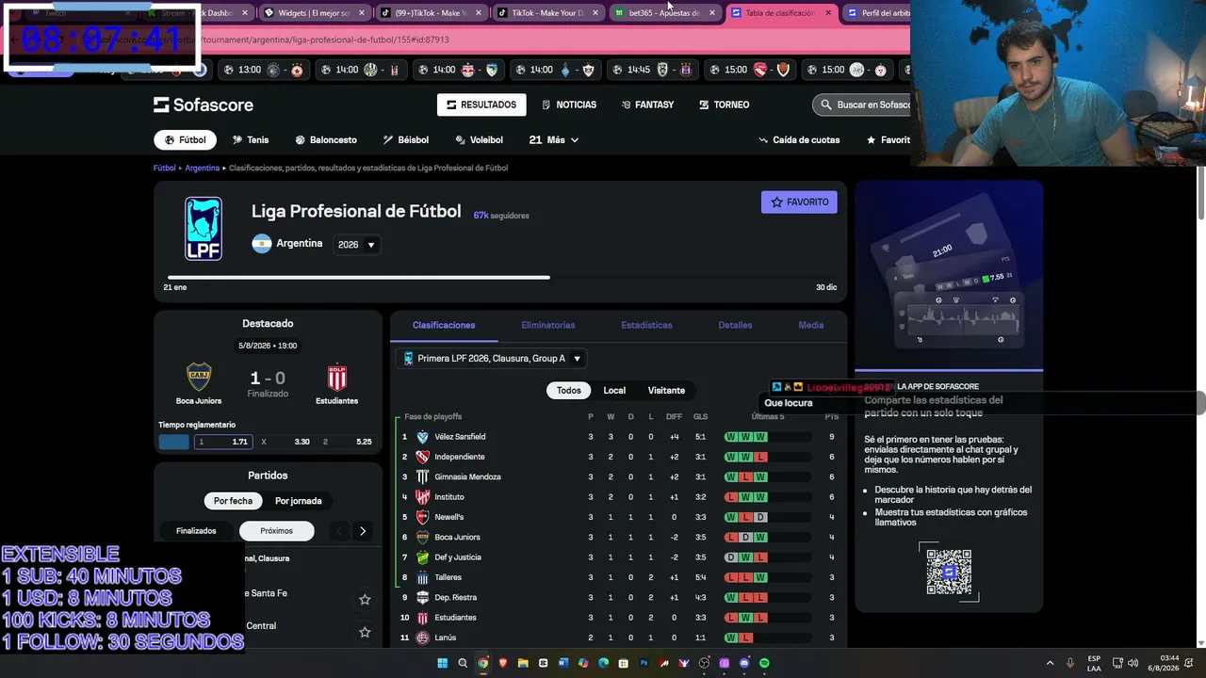This screenshot has width=1206, height=678.
Task: Click the Instituto team crest
Action: point(422,497)
